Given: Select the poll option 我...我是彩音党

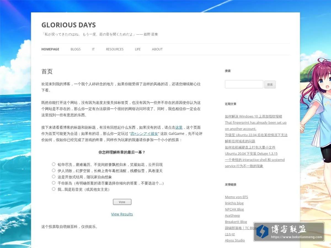Looking at the screenshot, I should [54, 189].
